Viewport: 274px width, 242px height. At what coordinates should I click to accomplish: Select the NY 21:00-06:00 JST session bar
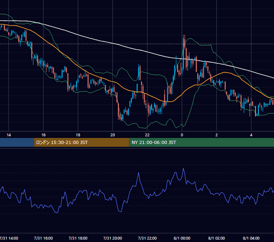click(201, 142)
